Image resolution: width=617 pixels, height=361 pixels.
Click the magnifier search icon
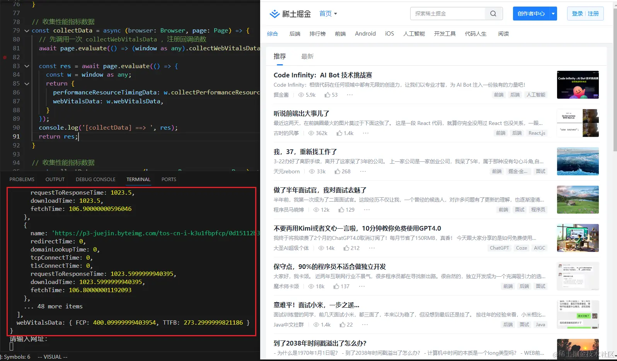pyautogui.click(x=493, y=14)
